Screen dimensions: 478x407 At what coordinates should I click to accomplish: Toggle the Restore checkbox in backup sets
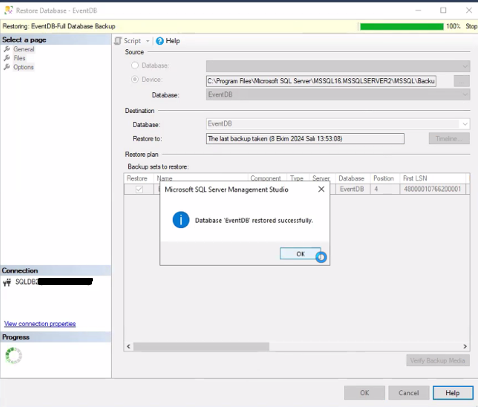tap(139, 189)
